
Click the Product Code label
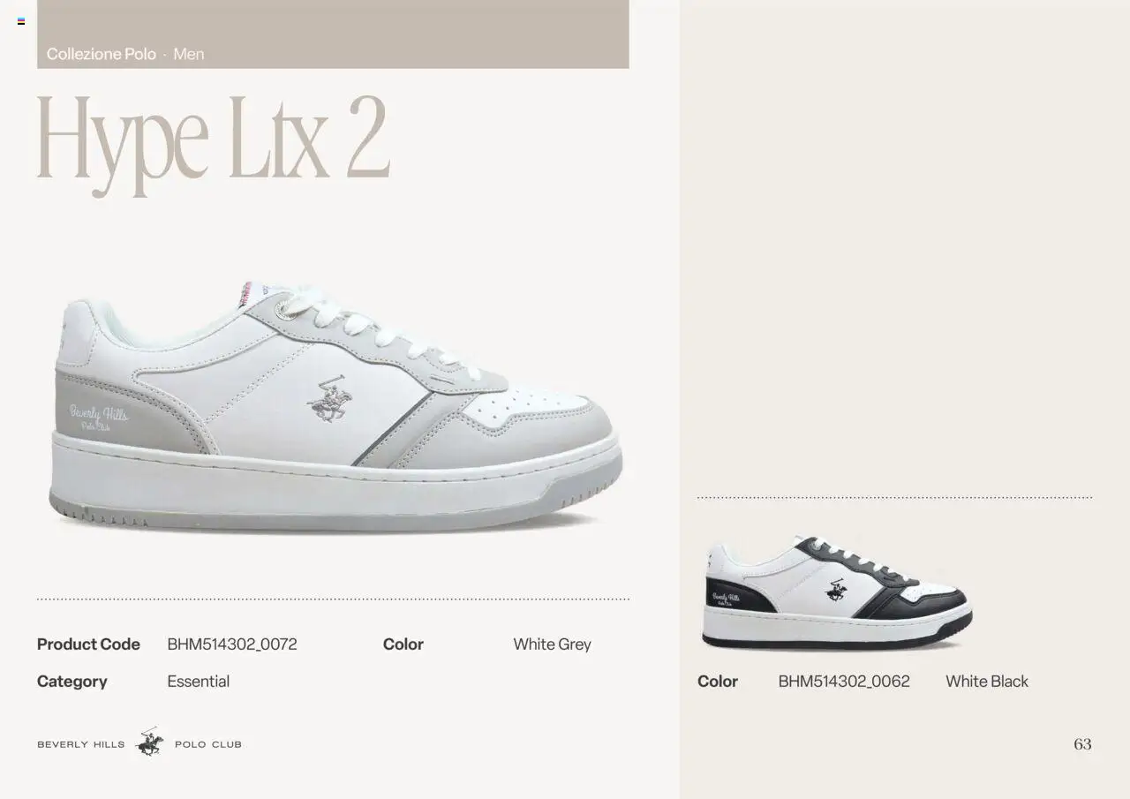[x=88, y=644]
